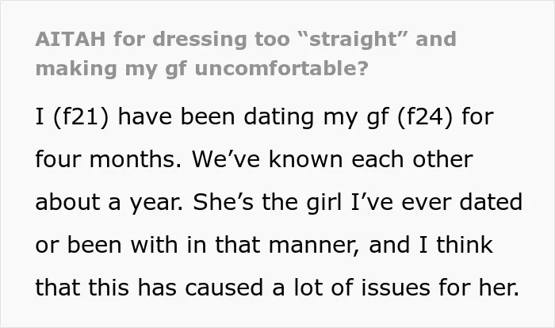Click the words 'or been with'
The height and width of the screenshot is (328, 555).
[106, 245]
